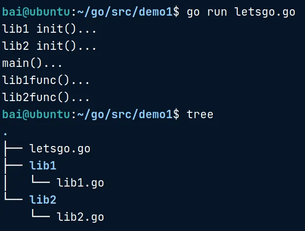305x231 pixels.
Task: Select the 'lib2 init()...' output line
Action: click(x=49, y=46)
